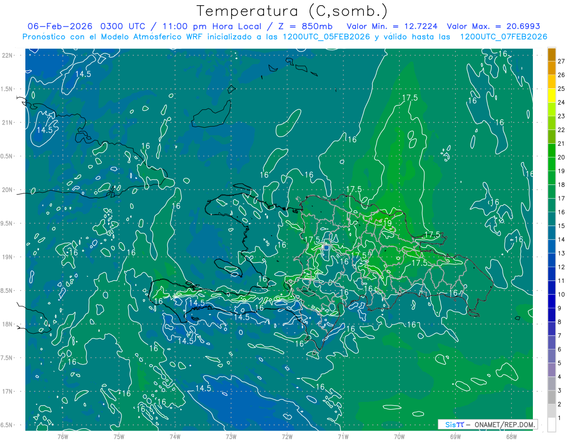Pick the teal swatch between 15 and 16

[552, 219]
